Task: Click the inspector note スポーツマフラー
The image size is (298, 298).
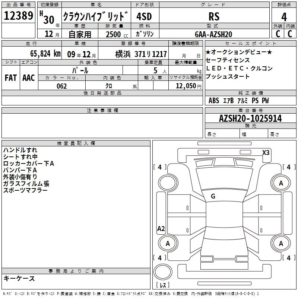Action: click(x=25, y=190)
